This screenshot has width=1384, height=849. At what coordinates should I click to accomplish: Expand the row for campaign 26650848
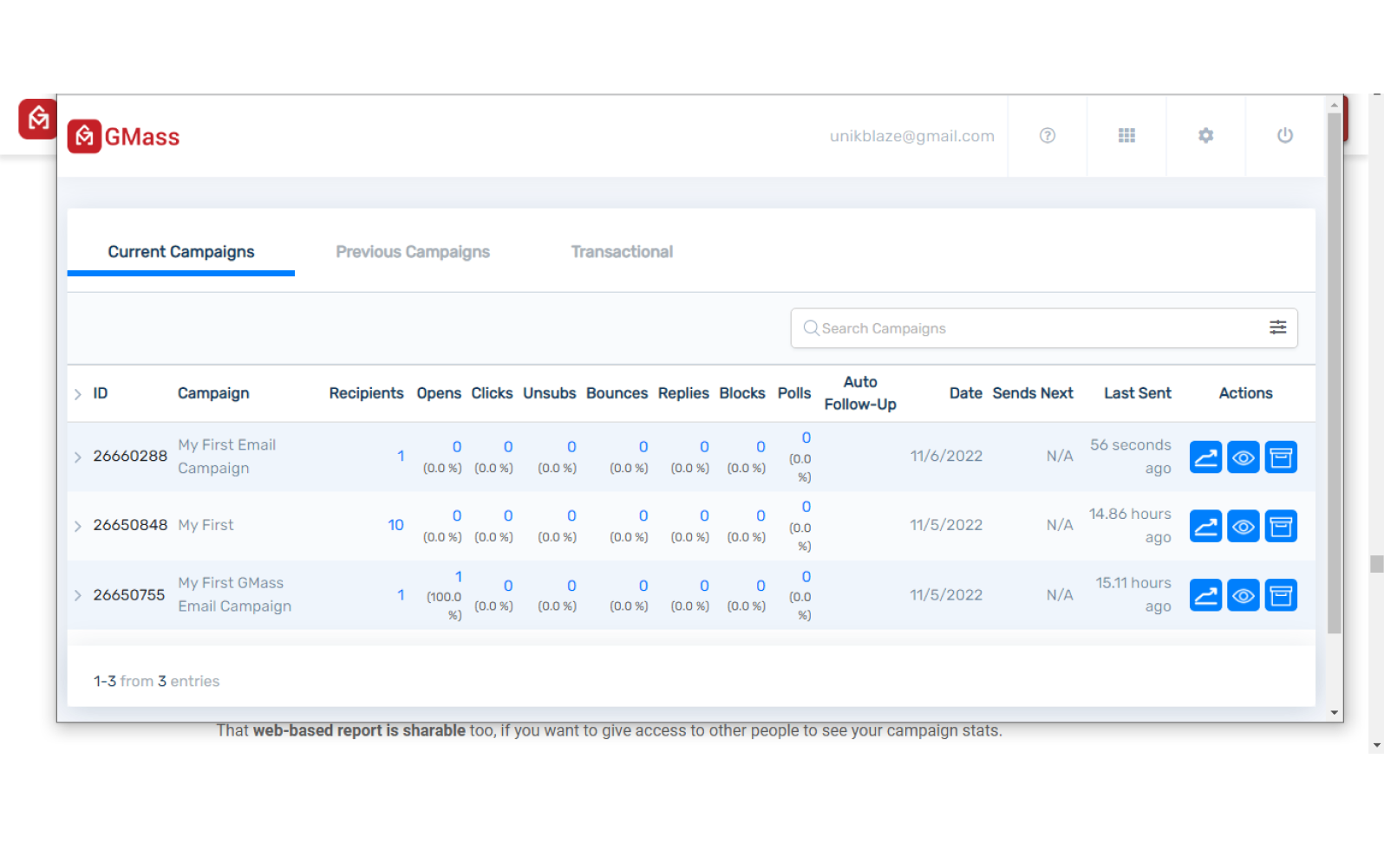tap(78, 526)
